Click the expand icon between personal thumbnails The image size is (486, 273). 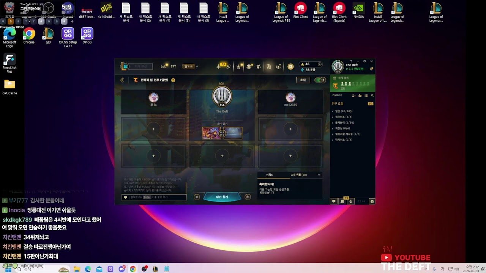[x=222, y=133]
